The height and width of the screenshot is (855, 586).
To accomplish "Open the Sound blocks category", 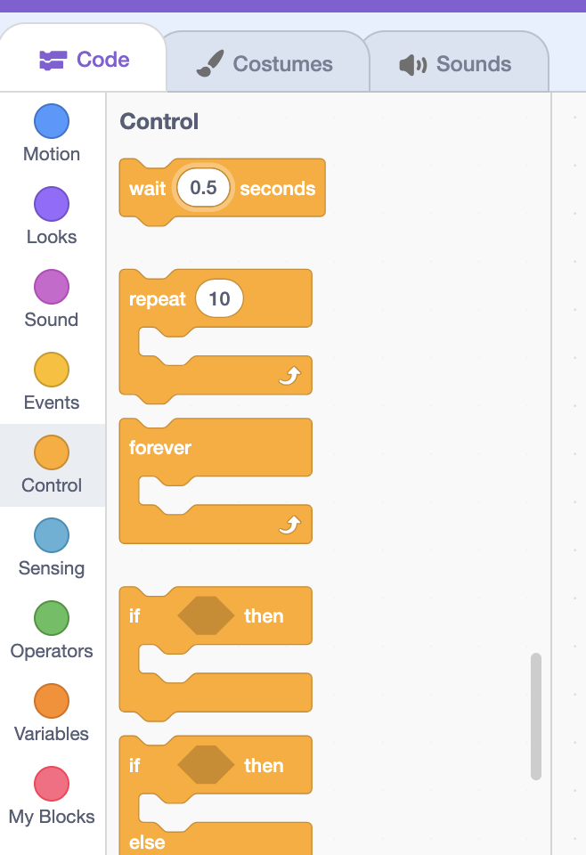I will (52, 299).
